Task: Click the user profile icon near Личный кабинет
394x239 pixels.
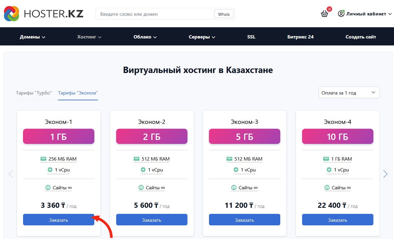Action: pos(341,14)
